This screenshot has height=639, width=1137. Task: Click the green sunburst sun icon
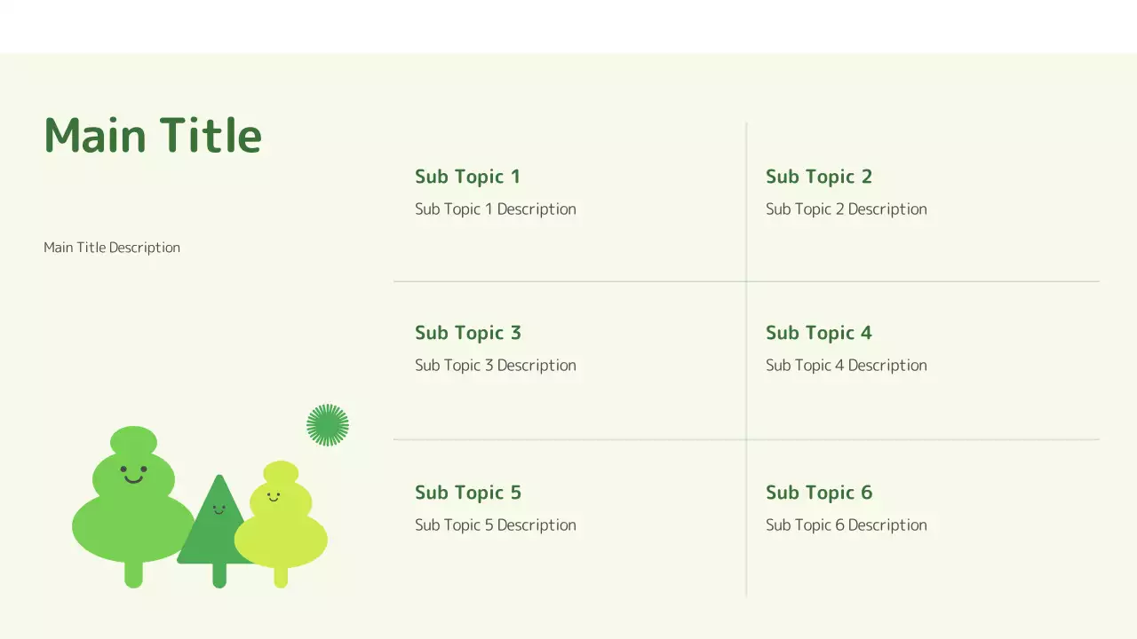click(328, 425)
